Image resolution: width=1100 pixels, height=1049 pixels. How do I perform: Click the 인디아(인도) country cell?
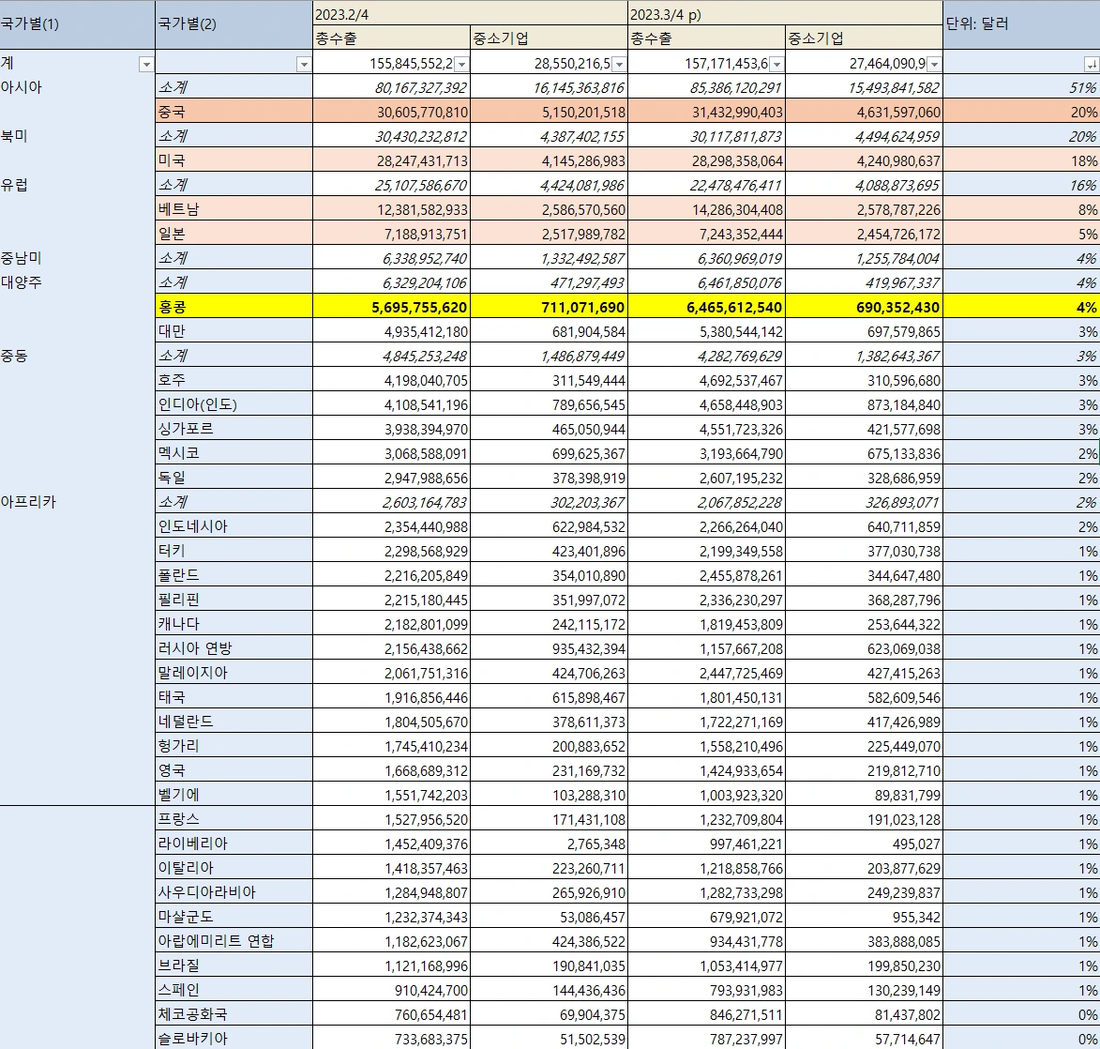click(x=234, y=403)
